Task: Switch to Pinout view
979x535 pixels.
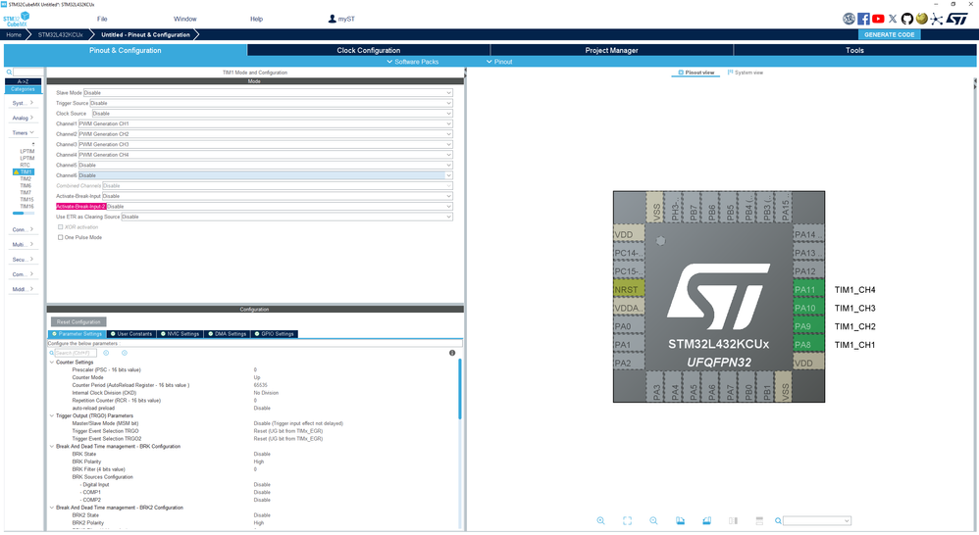Action: coord(696,73)
